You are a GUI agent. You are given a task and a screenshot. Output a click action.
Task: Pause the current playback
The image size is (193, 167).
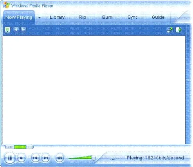pyautogui.click(x=10, y=158)
